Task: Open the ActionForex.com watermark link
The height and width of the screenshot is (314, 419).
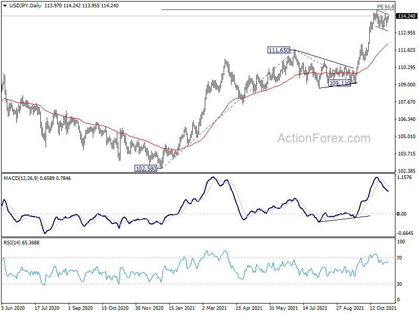Action: click(323, 138)
